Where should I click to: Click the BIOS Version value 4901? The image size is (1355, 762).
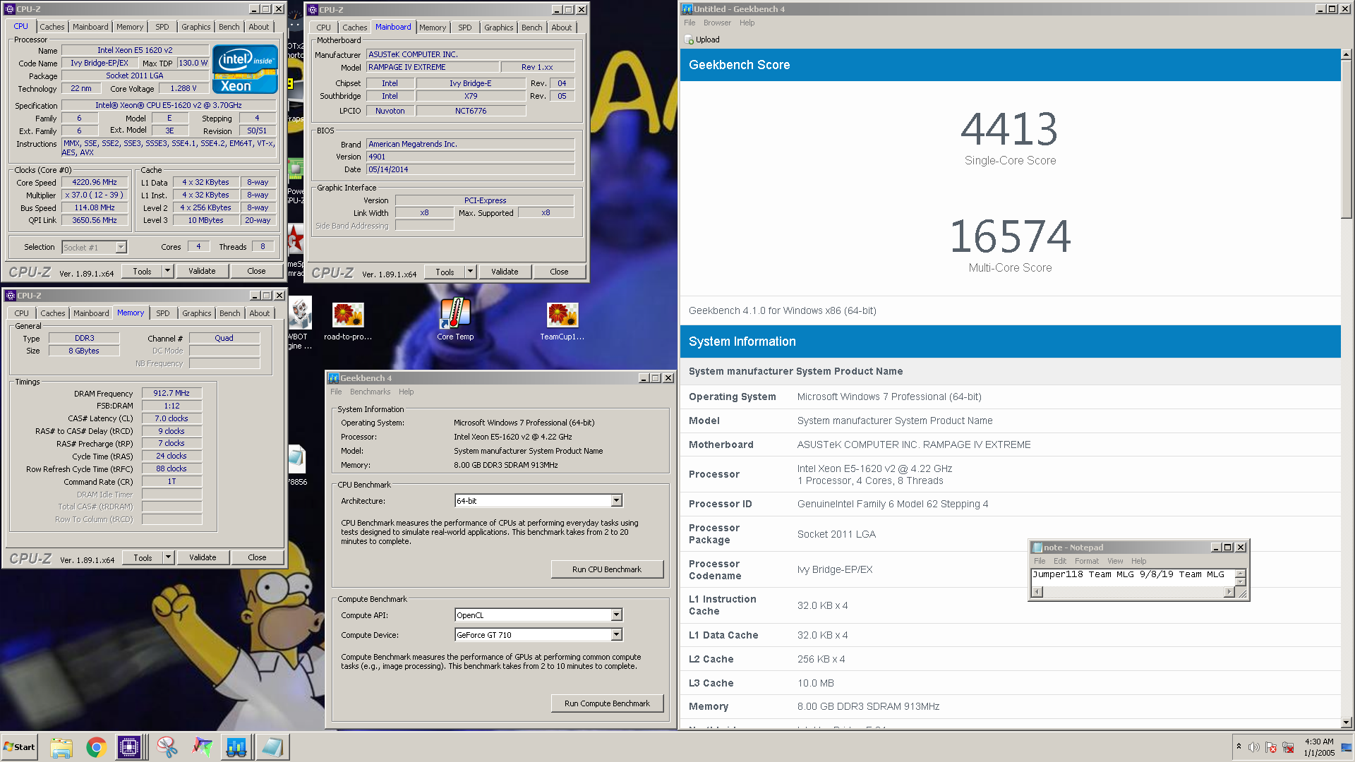click(470, 157)
